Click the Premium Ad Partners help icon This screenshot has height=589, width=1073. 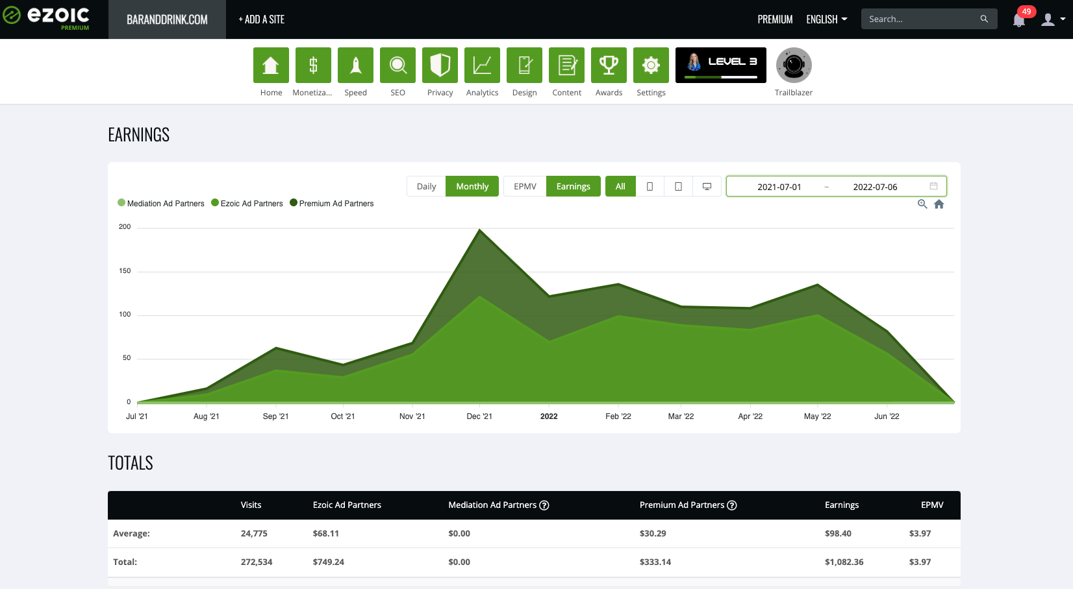pos(732,505)
